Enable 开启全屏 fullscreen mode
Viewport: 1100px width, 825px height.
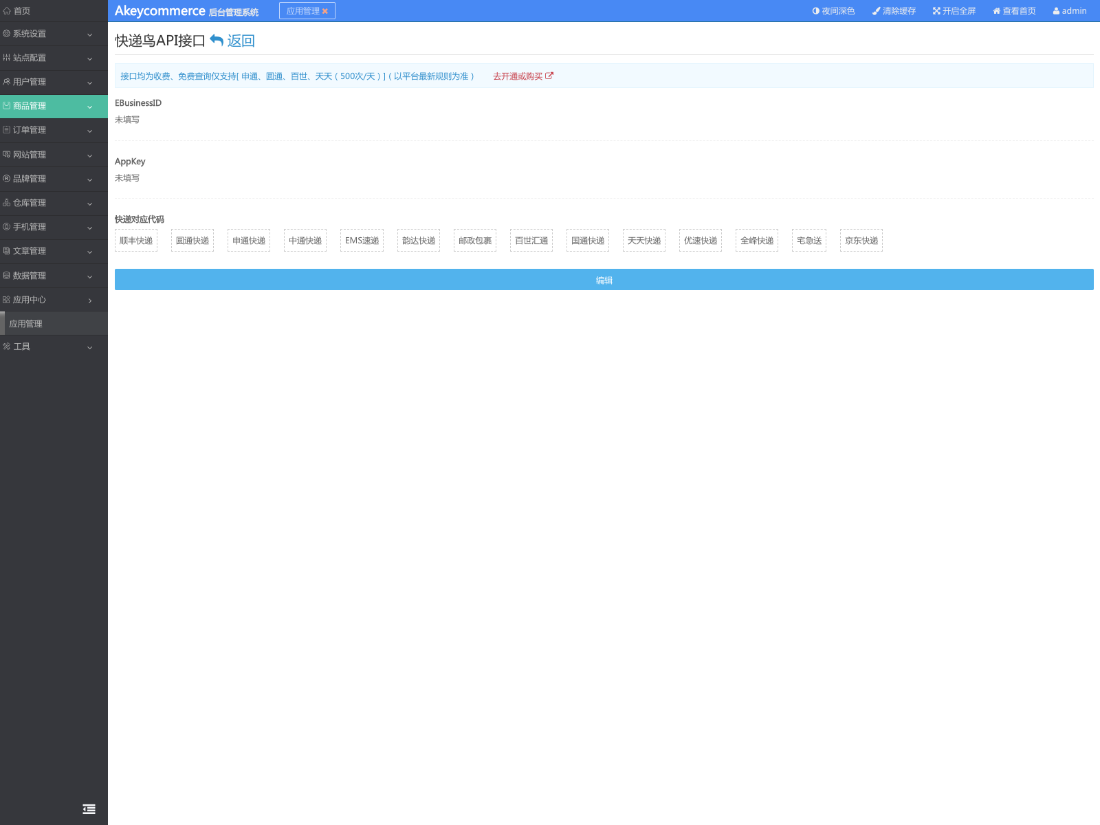(954, 11)
